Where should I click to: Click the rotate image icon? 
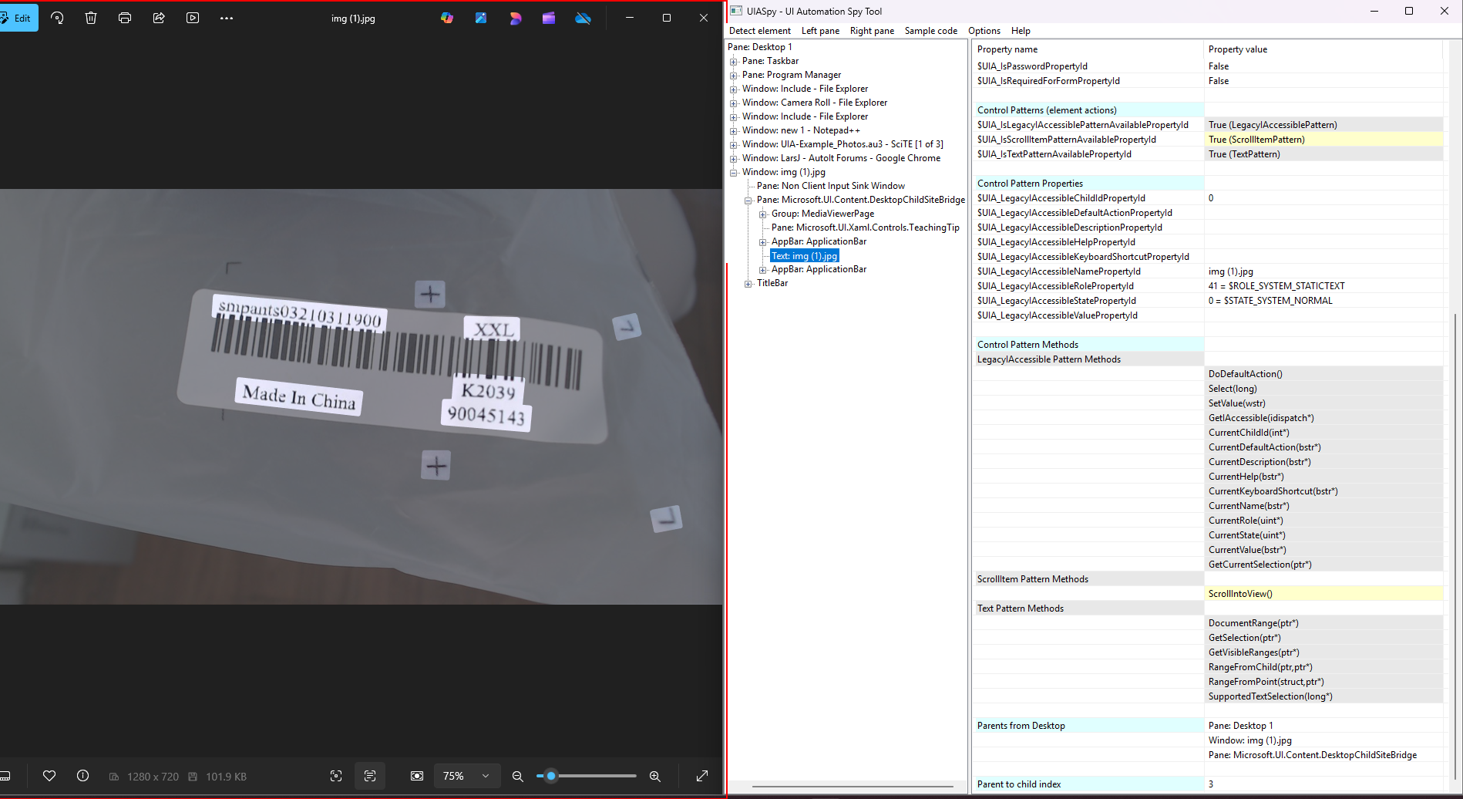click(57, 18)
